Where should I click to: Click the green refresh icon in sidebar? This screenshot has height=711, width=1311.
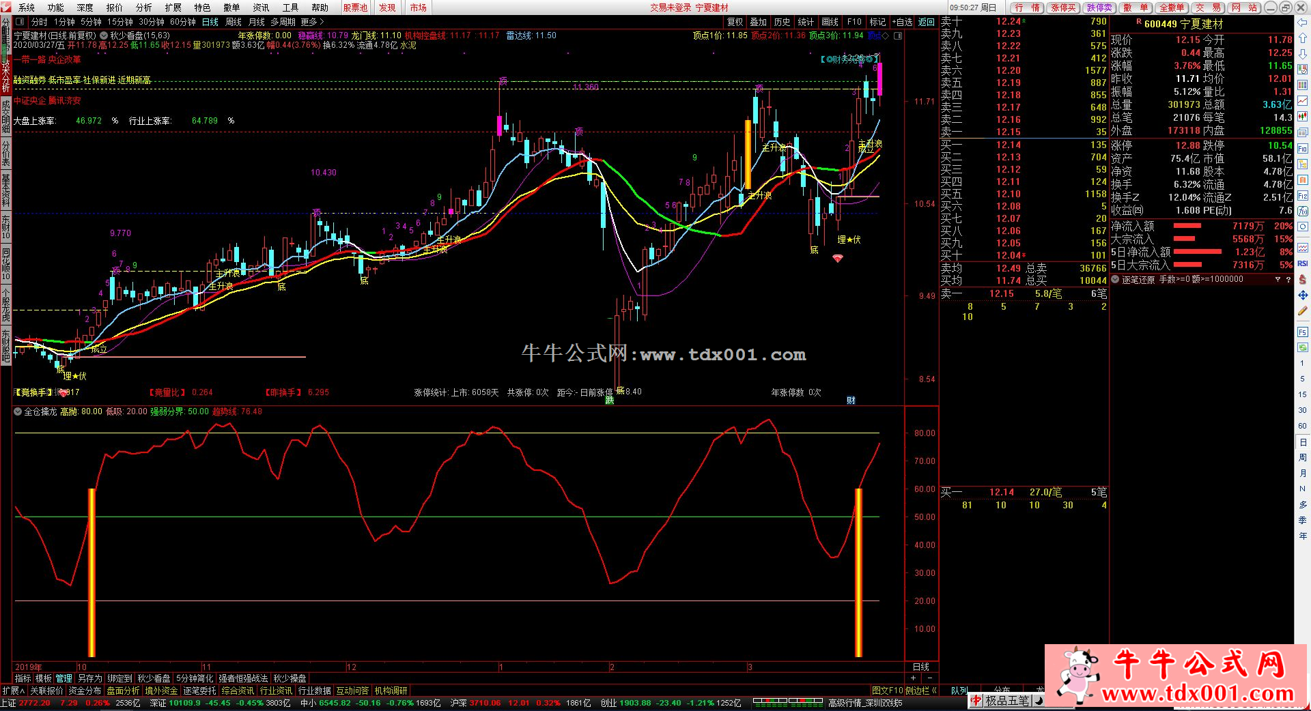1302,348
